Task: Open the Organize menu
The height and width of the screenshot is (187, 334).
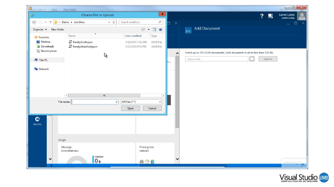Action: (40, 30)
